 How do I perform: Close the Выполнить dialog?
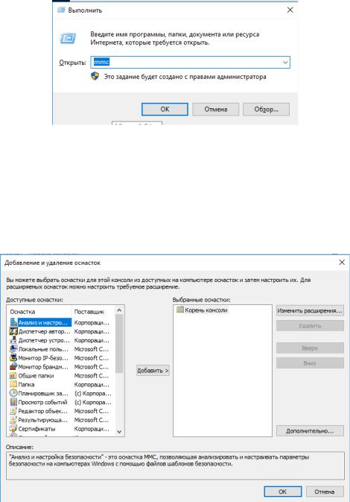(x=290, y=10)
